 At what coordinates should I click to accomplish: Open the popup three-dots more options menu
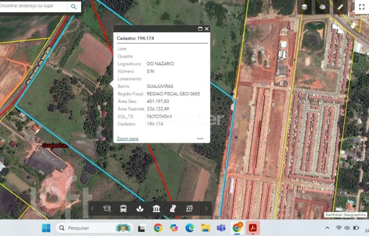pyautogui.click(x=200, y=139)
